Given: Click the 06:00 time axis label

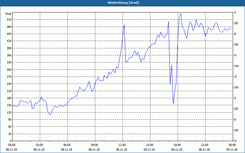Looking at the screenshot, I should pos(67,145).
